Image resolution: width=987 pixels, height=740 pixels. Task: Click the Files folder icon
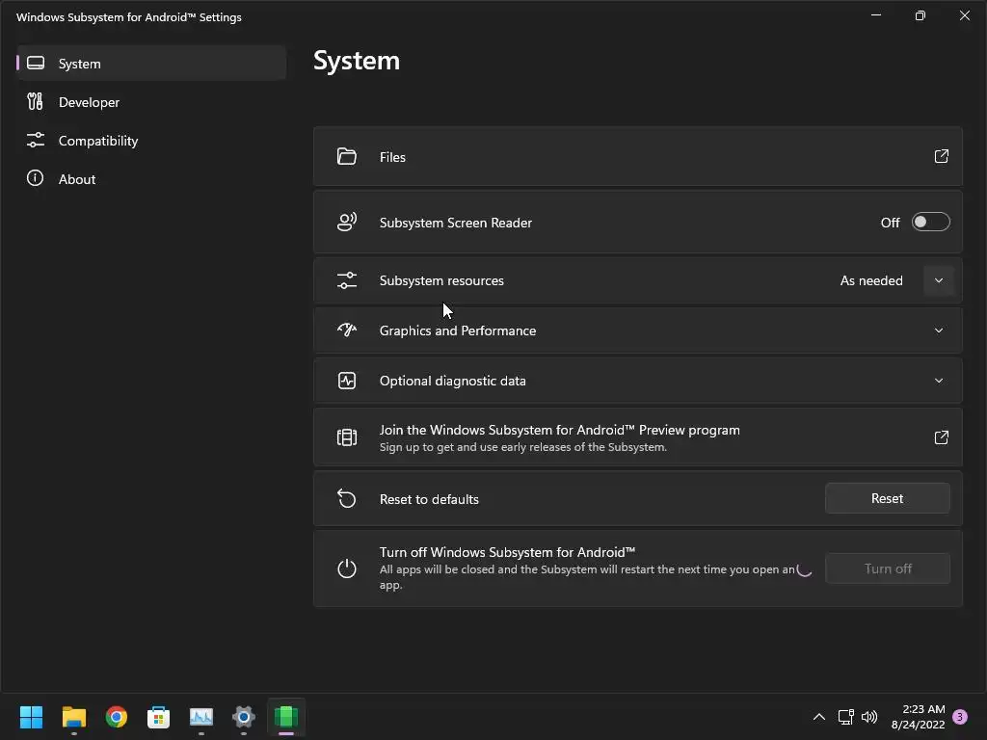tap(346, 156)
